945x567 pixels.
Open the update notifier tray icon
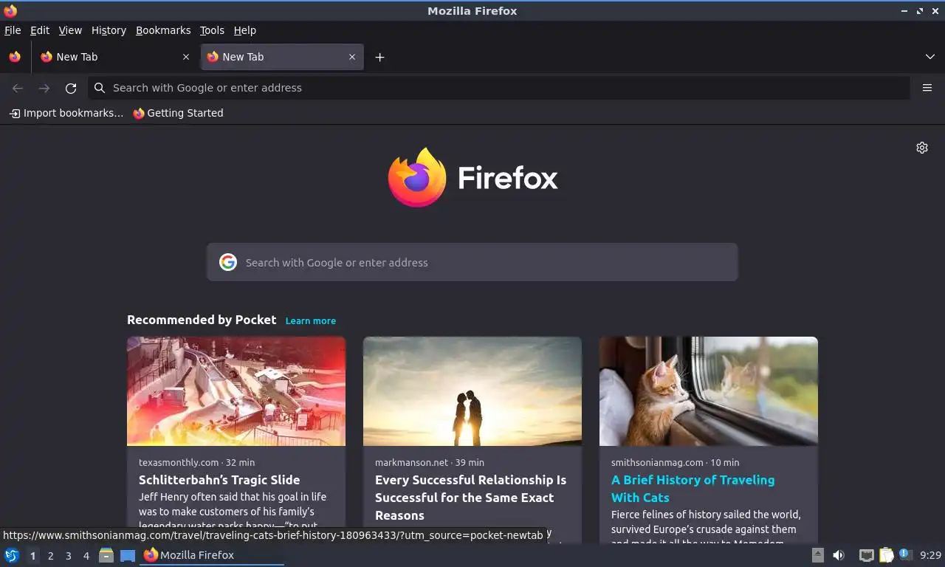point(906,554)
